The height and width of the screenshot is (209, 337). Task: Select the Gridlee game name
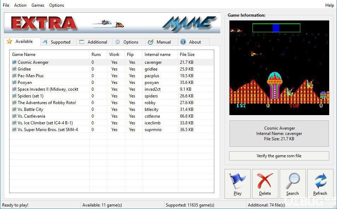24,69
